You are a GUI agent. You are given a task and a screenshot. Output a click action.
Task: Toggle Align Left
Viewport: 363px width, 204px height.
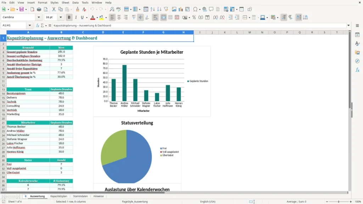112,17
